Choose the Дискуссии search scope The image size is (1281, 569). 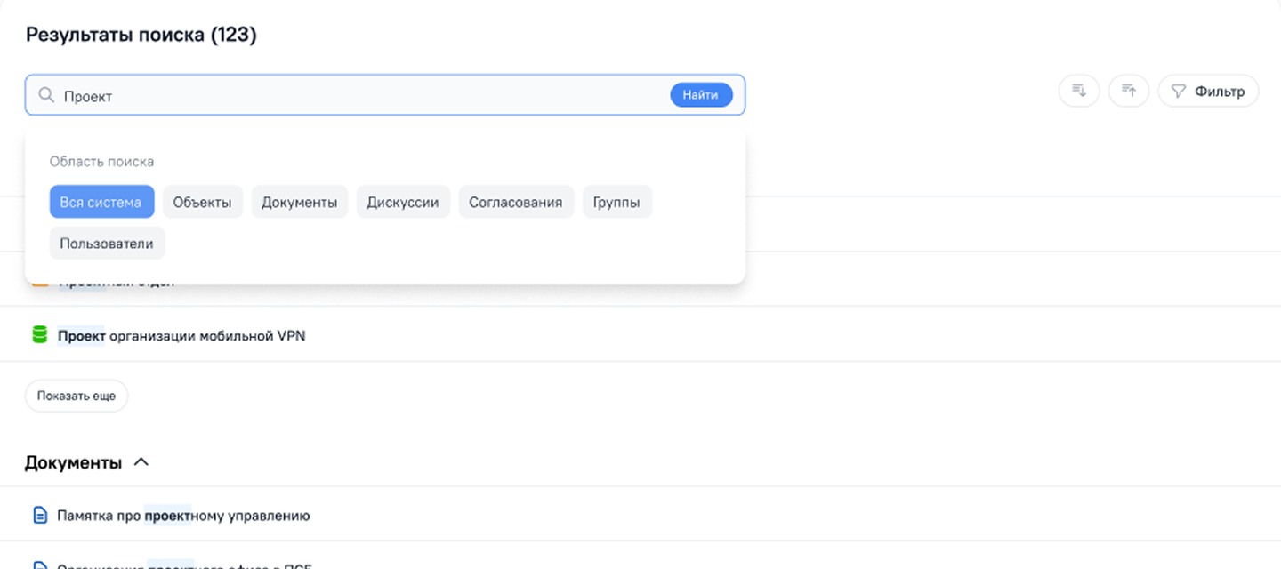pyautogui.click(x=403, y=202)
